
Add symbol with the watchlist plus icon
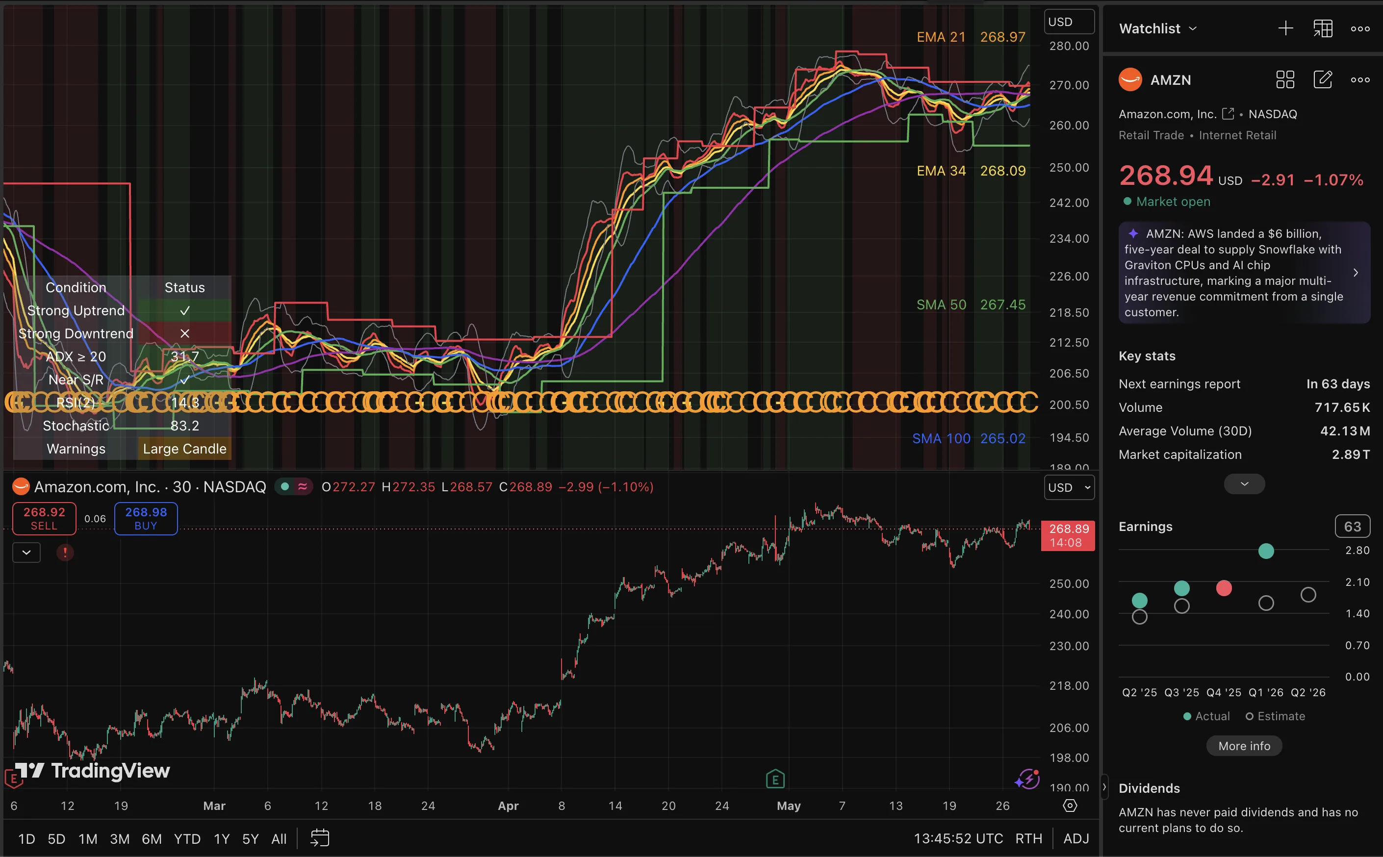1285,28
